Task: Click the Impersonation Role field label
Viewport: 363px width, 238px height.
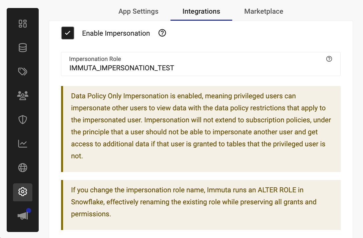Action: pos(95,59)
